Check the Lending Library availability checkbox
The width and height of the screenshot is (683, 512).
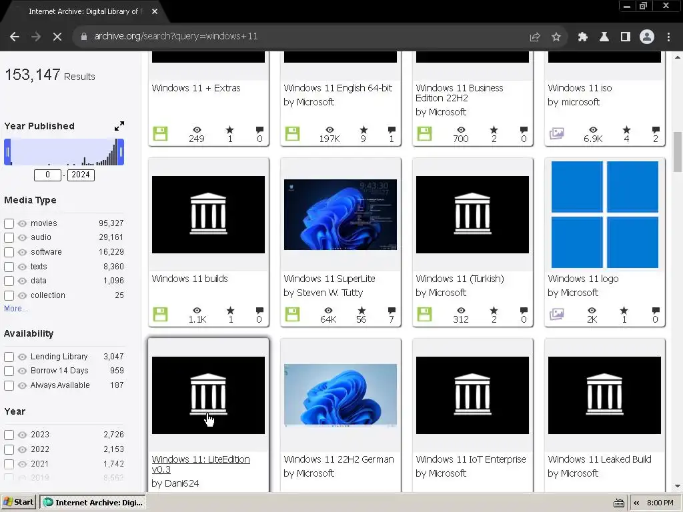point(9,357)
